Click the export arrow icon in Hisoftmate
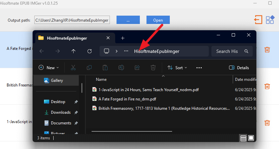This screenshot has height=149, width=279. pos(258,20)
